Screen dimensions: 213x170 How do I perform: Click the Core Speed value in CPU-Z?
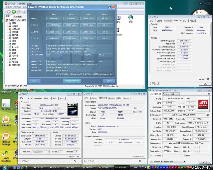pos(40,136)
